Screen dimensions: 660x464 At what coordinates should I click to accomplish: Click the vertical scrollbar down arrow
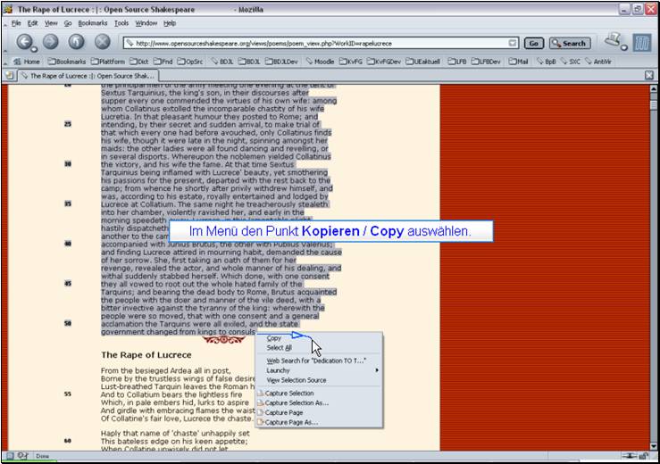[x=654, y=444]
